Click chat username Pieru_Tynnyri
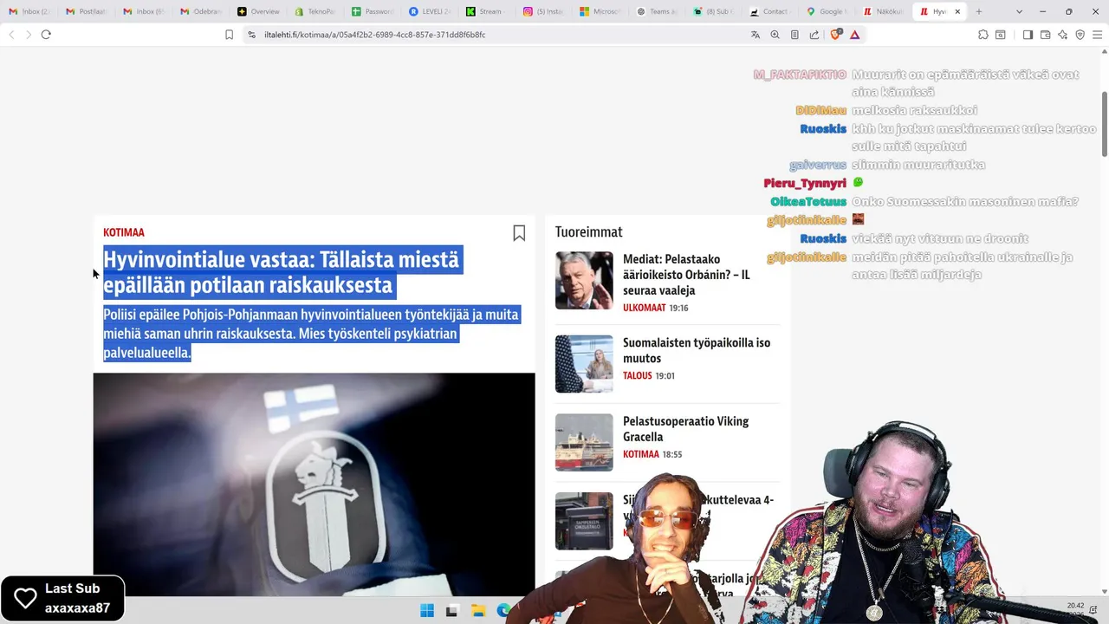The width and height of the screenshot is (1109, 624). tap(805, 184)
